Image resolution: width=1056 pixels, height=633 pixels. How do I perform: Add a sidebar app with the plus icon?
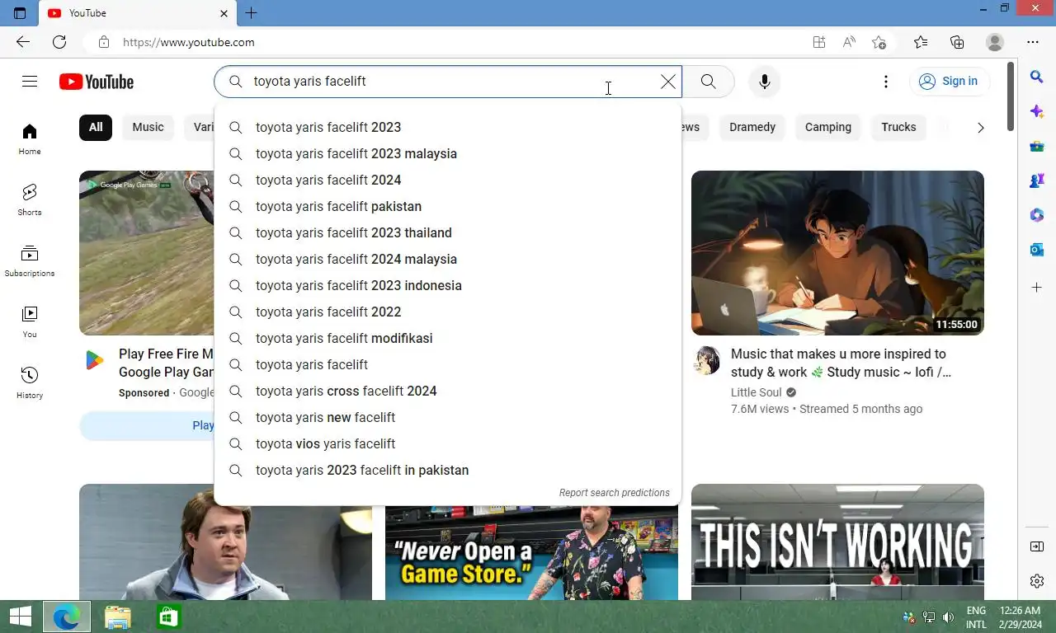point(1037,288)
